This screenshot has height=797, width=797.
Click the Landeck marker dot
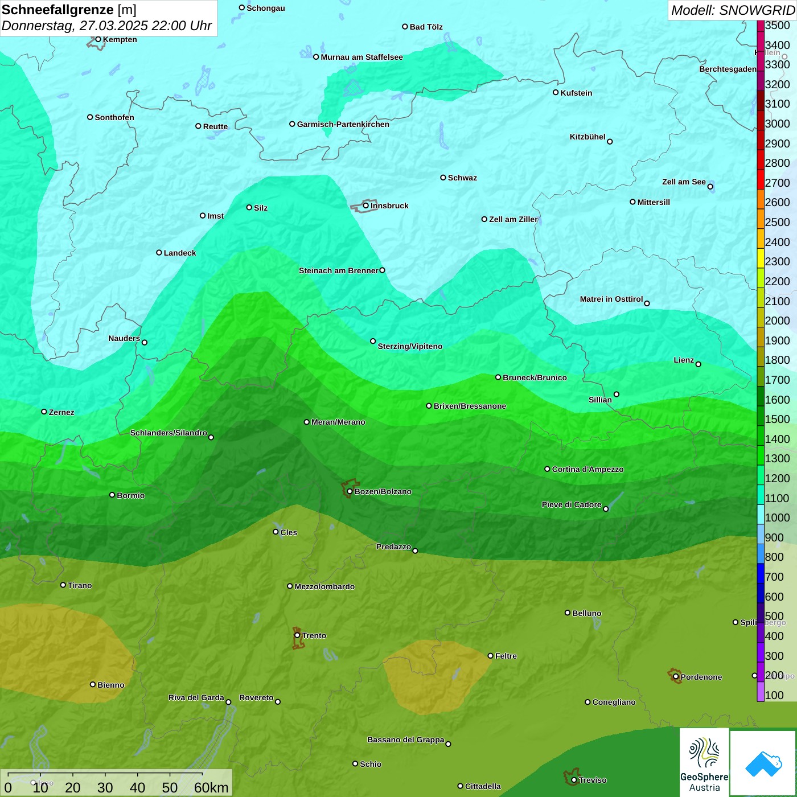(x=159, y=252)
